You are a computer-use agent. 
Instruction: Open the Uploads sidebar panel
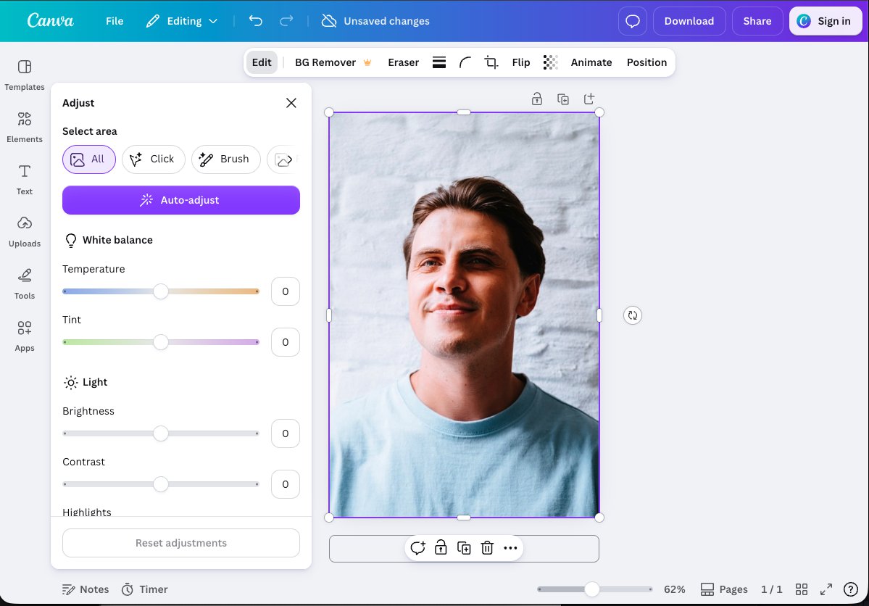click(25, 231)
